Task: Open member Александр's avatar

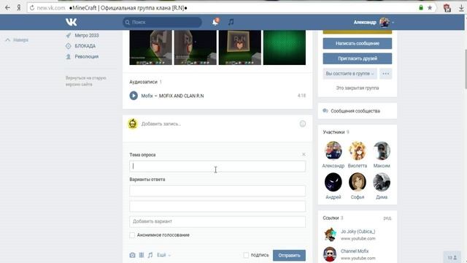Action: (x=333, y=150)
